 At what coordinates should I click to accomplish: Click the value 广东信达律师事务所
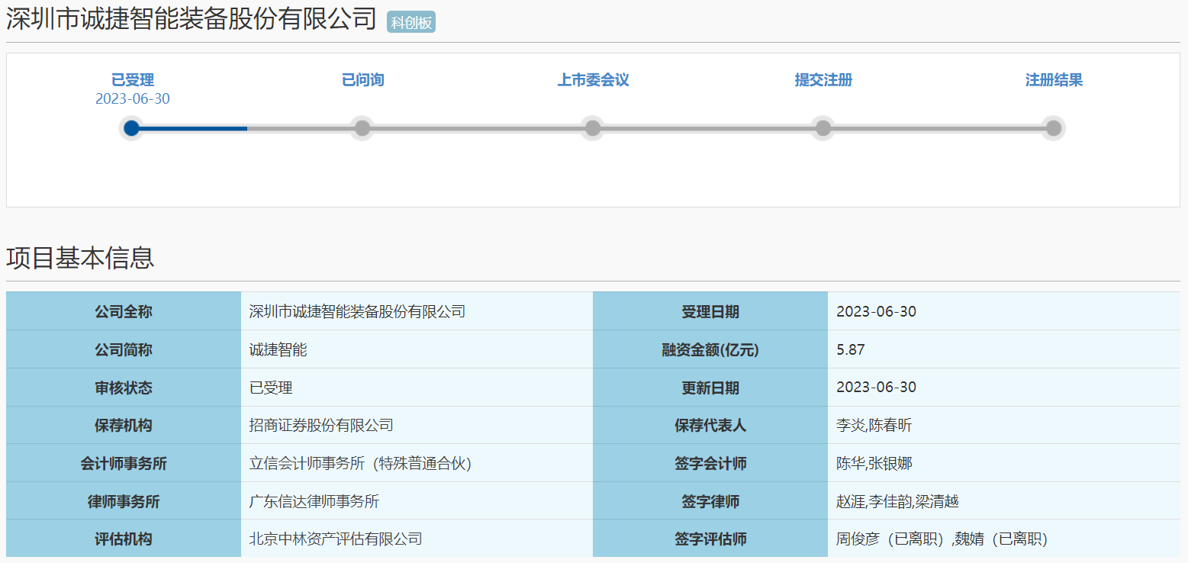pos(314,501)
